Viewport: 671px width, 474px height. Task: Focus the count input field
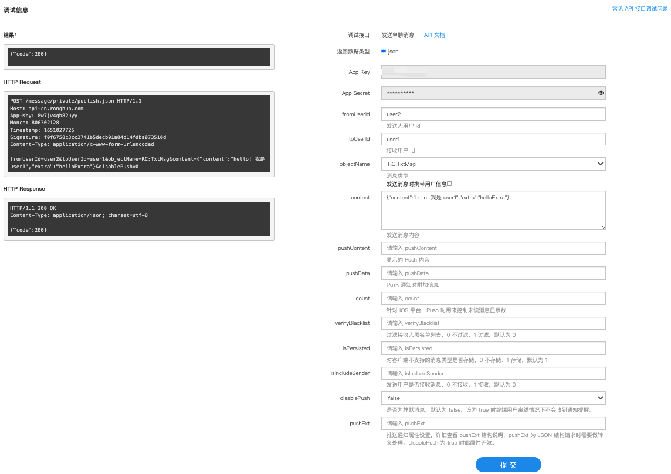[493, 299]
